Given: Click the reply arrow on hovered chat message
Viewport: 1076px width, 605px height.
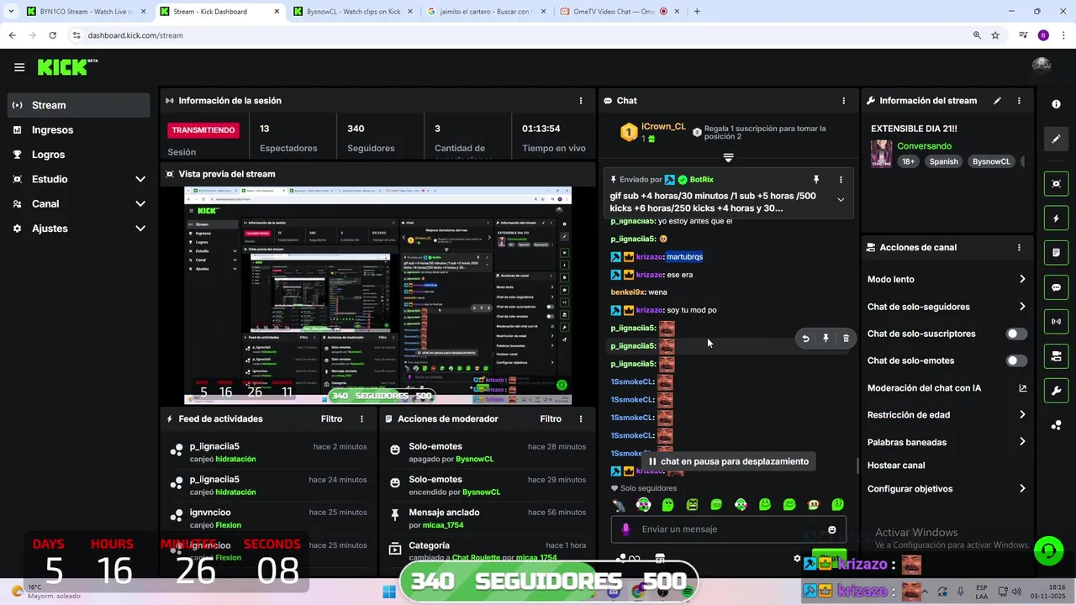Looking at the screenshot, I should tap(805, 339).
